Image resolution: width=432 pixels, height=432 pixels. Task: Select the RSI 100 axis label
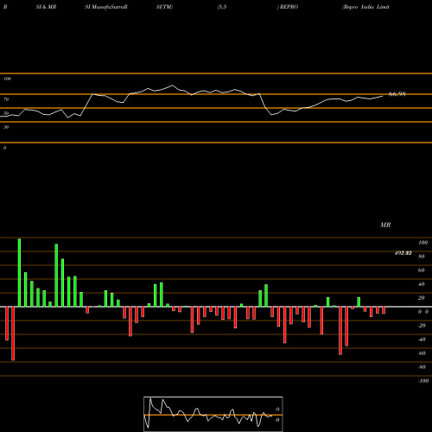[x=7, y=79]
